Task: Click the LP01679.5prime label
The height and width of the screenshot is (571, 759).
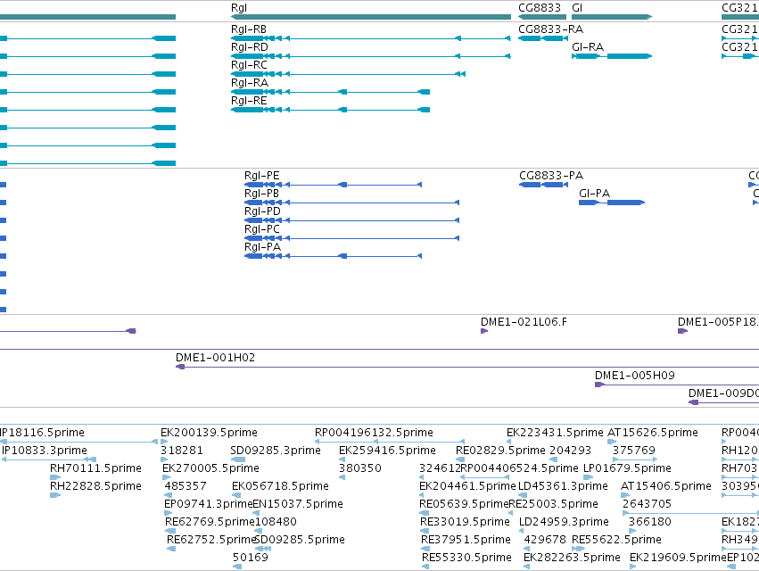Action: click(627, 468)
